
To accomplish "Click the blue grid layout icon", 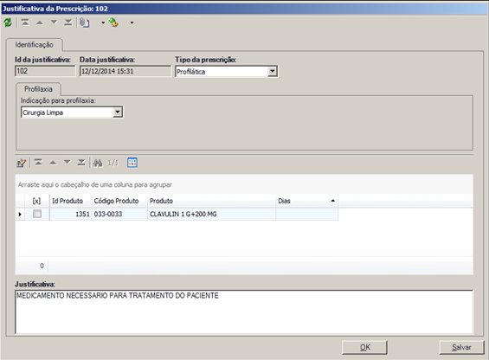I will point(132,163).
